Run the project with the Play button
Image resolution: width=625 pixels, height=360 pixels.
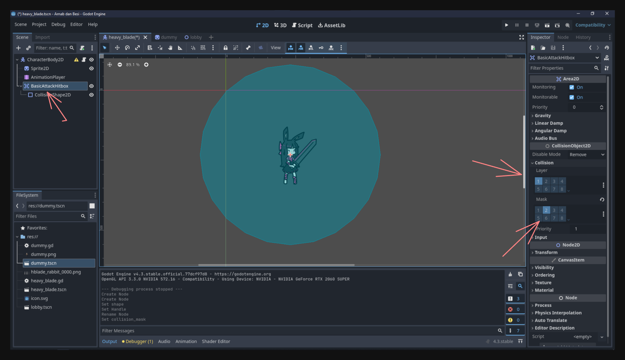point(506,25)
